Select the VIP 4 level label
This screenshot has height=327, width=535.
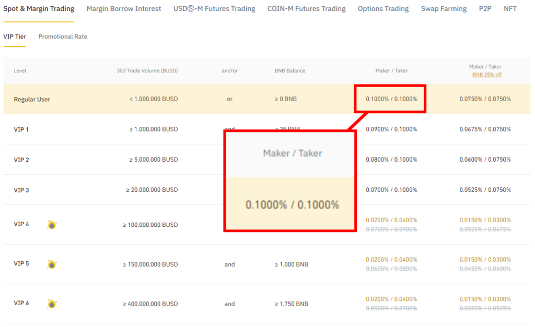(x=21, y=224)
